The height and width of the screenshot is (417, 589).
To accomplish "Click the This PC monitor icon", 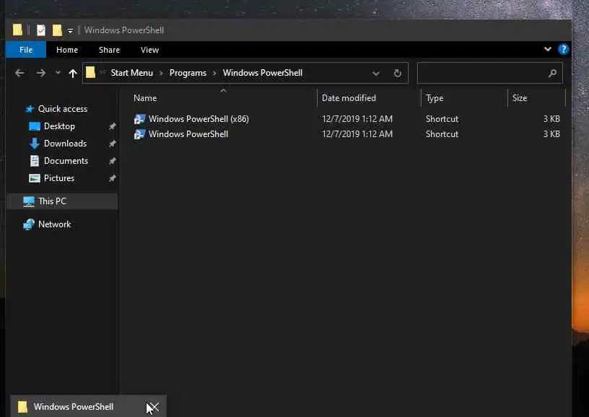I will [x=29, y=201].
